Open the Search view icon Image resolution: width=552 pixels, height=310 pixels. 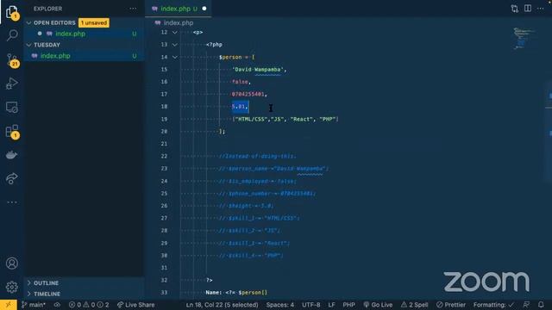click(x=12, y=35)
